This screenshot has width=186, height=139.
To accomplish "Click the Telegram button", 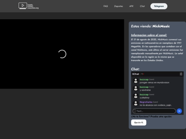I will click(159, 6).
